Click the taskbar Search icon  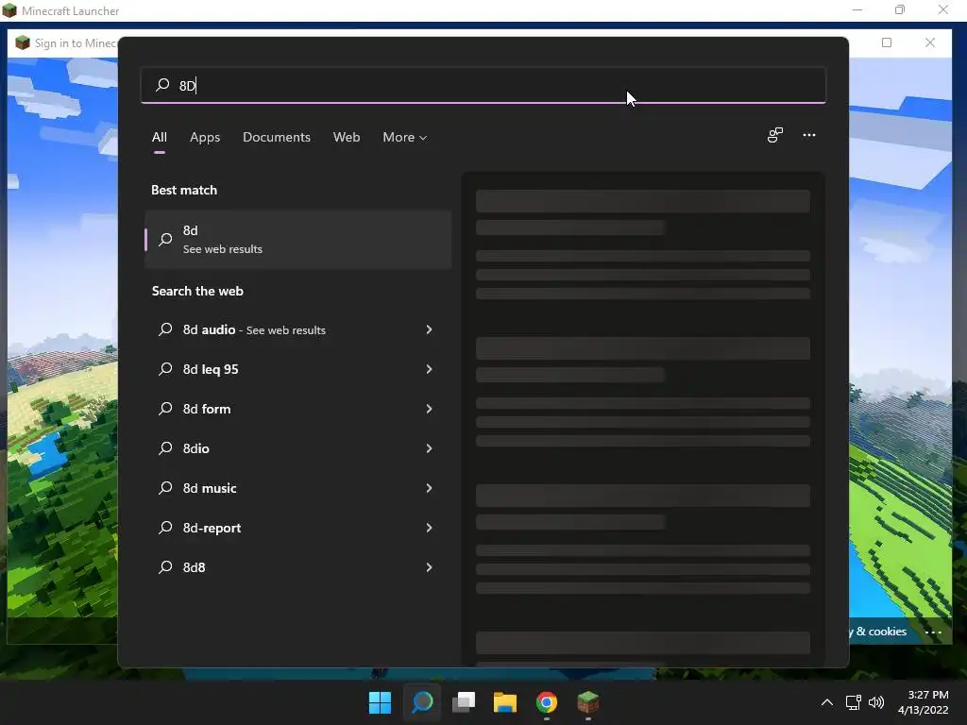coord(422,702)
